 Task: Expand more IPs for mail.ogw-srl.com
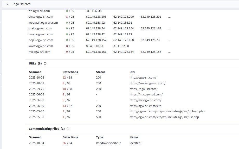(x=169, y=29)
